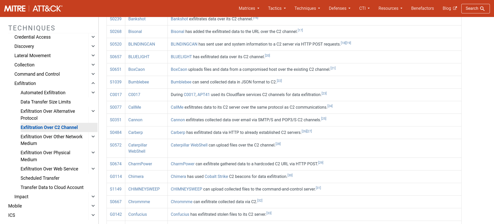This screenshot has height=224, width=494.
Task: Open the CharmPower name link
Action: 140,164
